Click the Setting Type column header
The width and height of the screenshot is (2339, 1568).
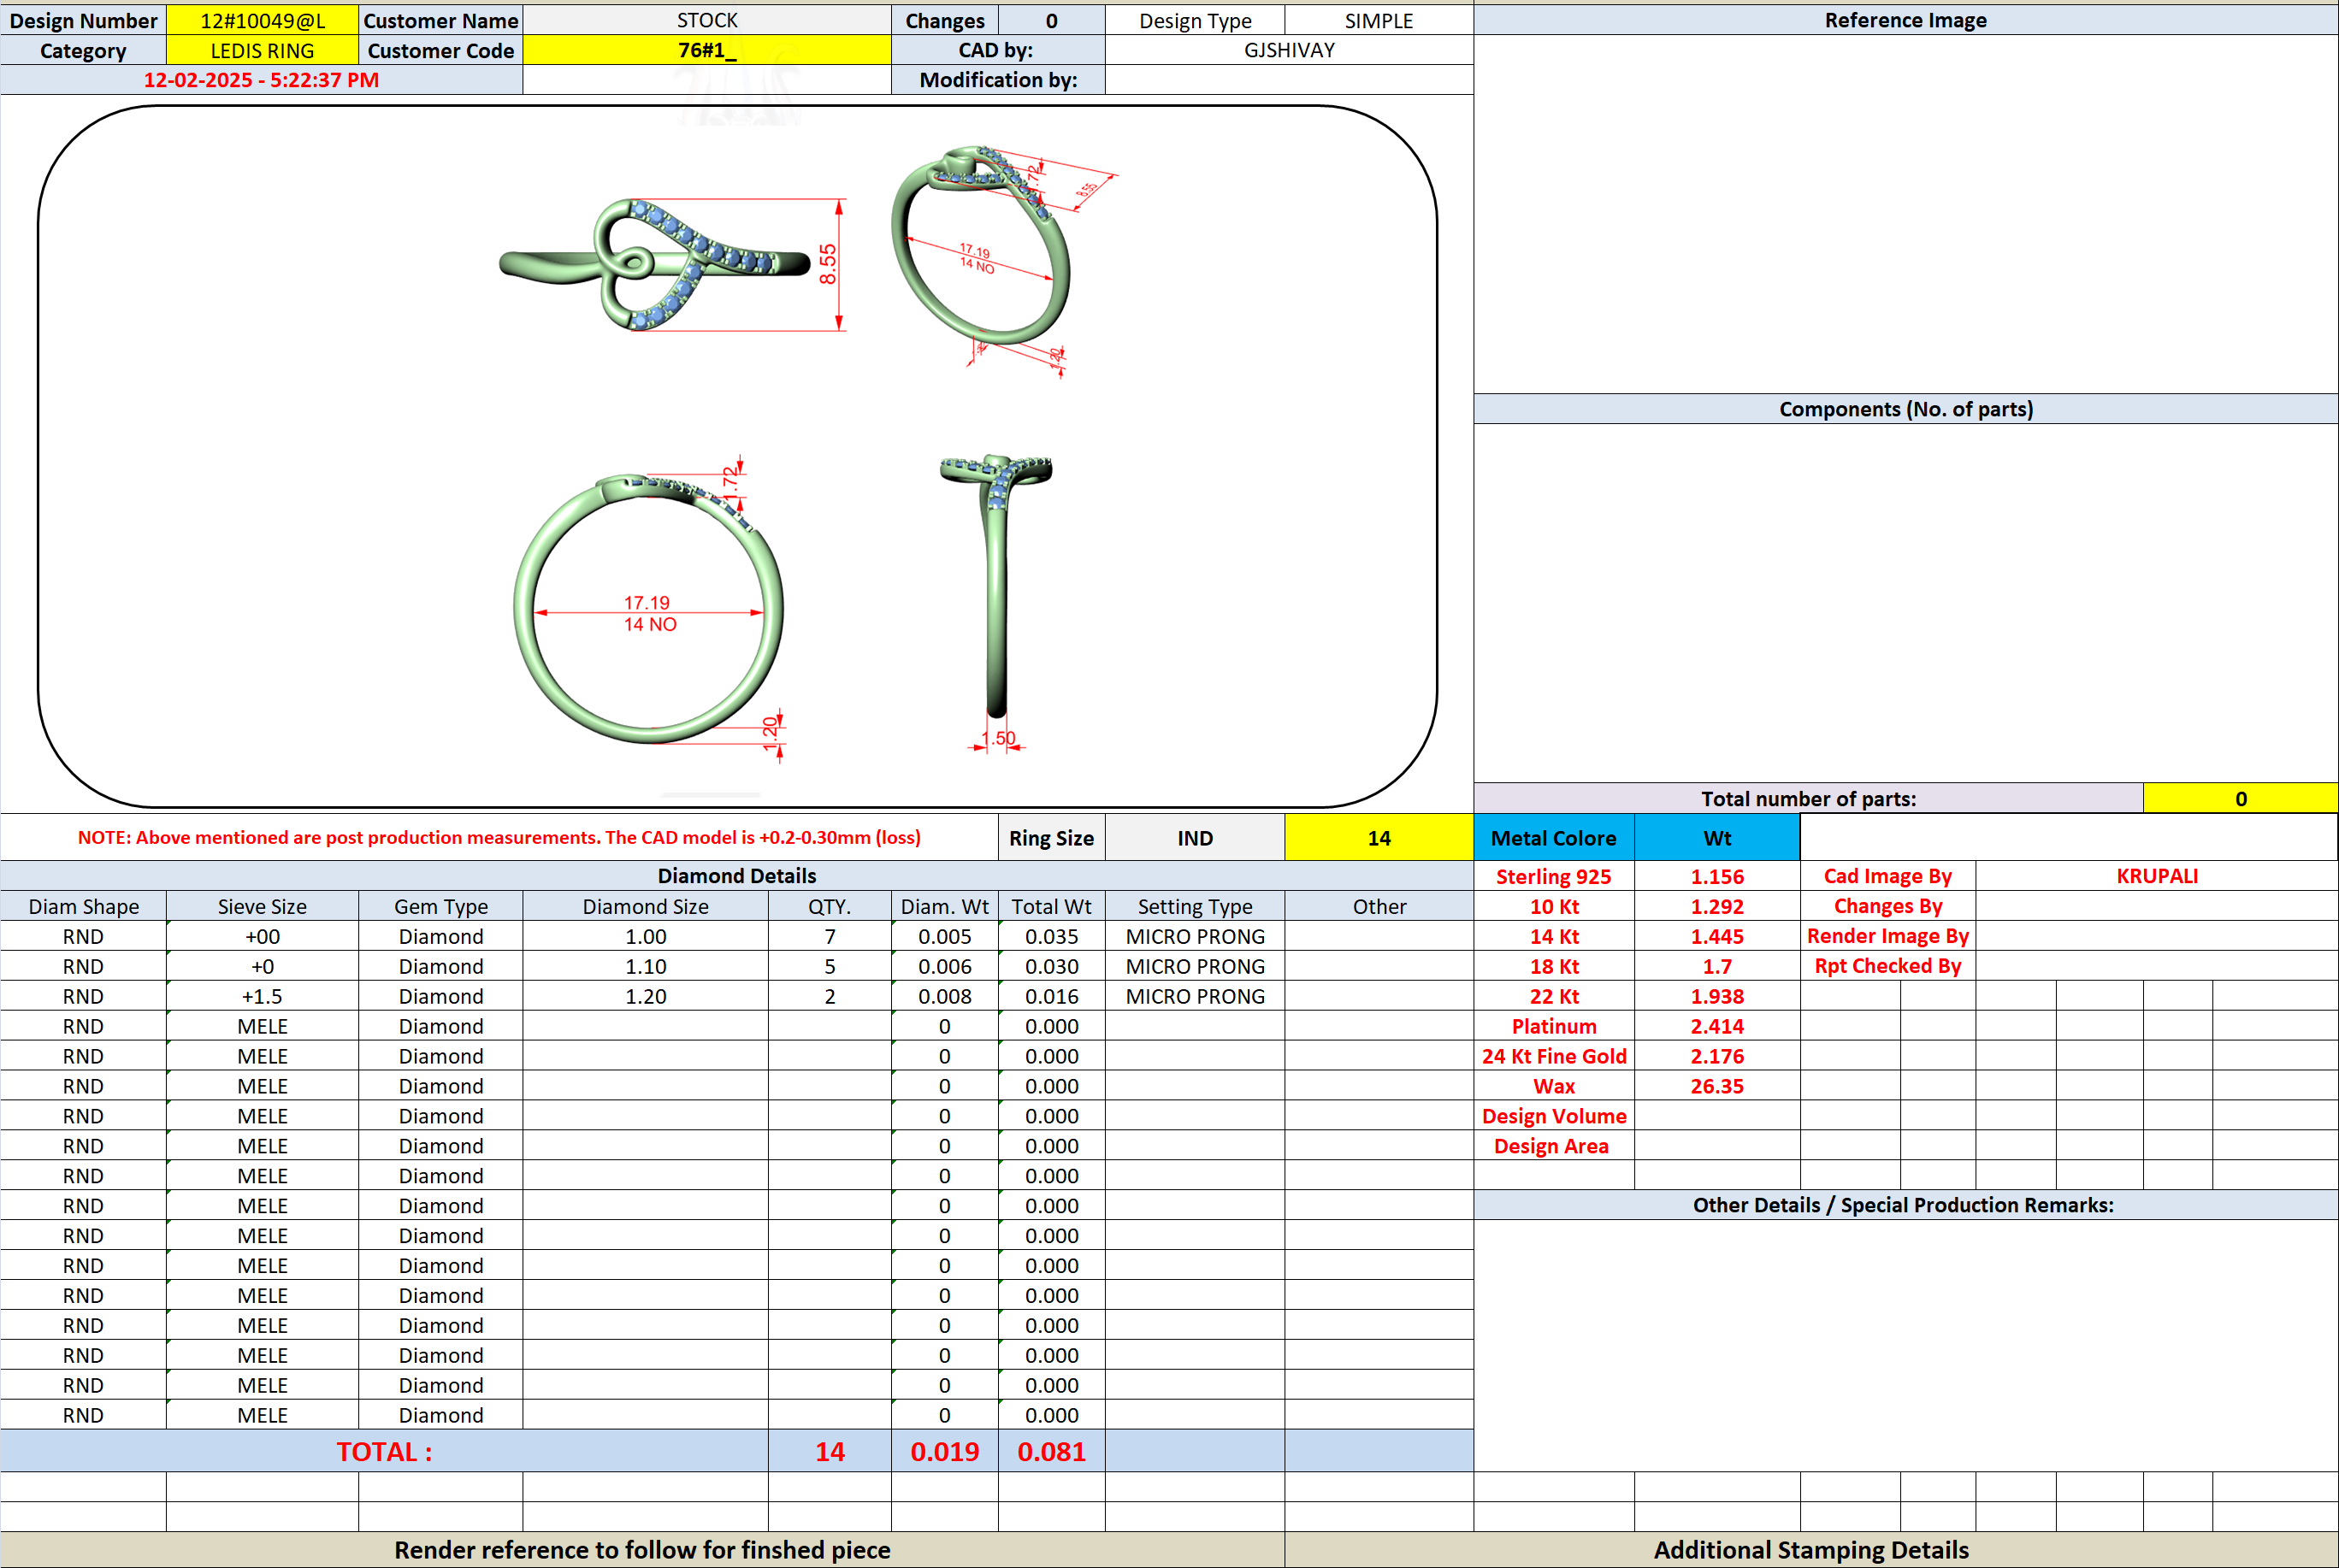(x=1194, y=906)
